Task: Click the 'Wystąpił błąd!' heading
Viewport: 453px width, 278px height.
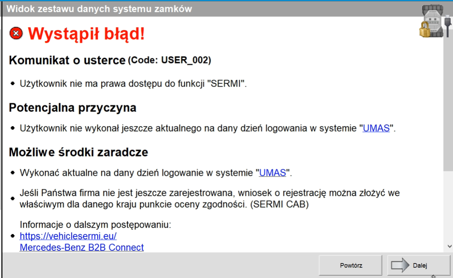Action: [x=86, y=34]
